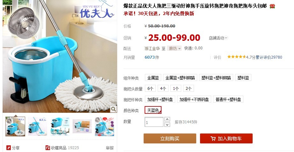Open the 廊坊 delivery destination dropdown
The image size is (294, 152).
pos(174,48)
